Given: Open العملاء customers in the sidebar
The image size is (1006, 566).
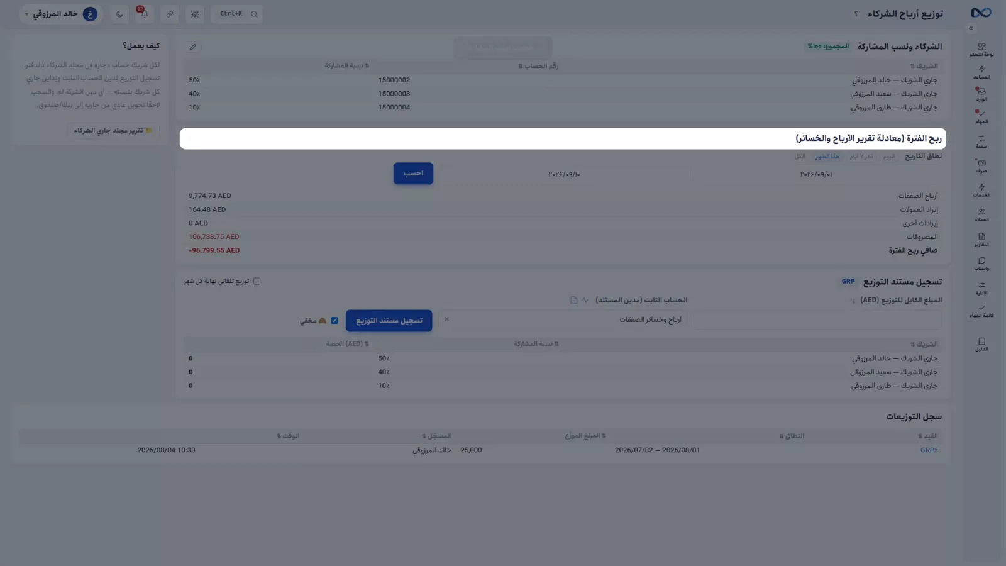Looking at the screenshot, I should (x=981, y=215).
